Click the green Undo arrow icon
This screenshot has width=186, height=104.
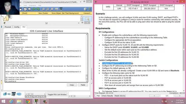point(34,9)
